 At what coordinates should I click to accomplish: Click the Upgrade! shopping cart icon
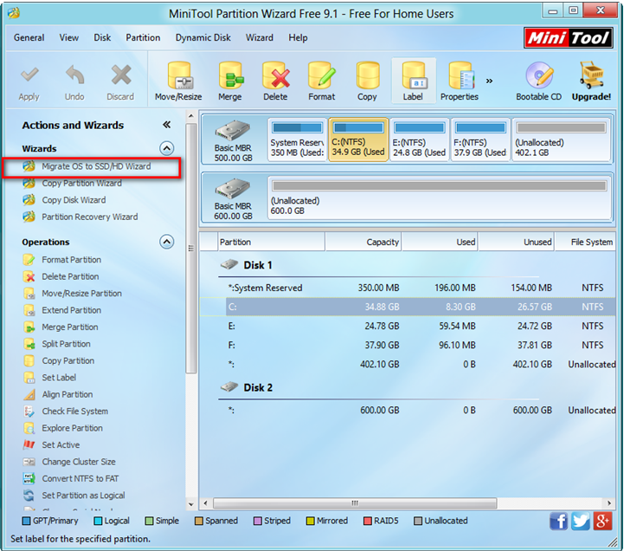592,75
